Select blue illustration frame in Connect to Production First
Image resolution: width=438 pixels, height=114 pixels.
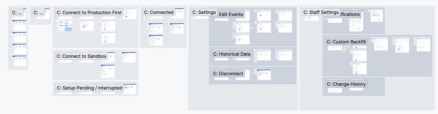(x=65, y=26)
